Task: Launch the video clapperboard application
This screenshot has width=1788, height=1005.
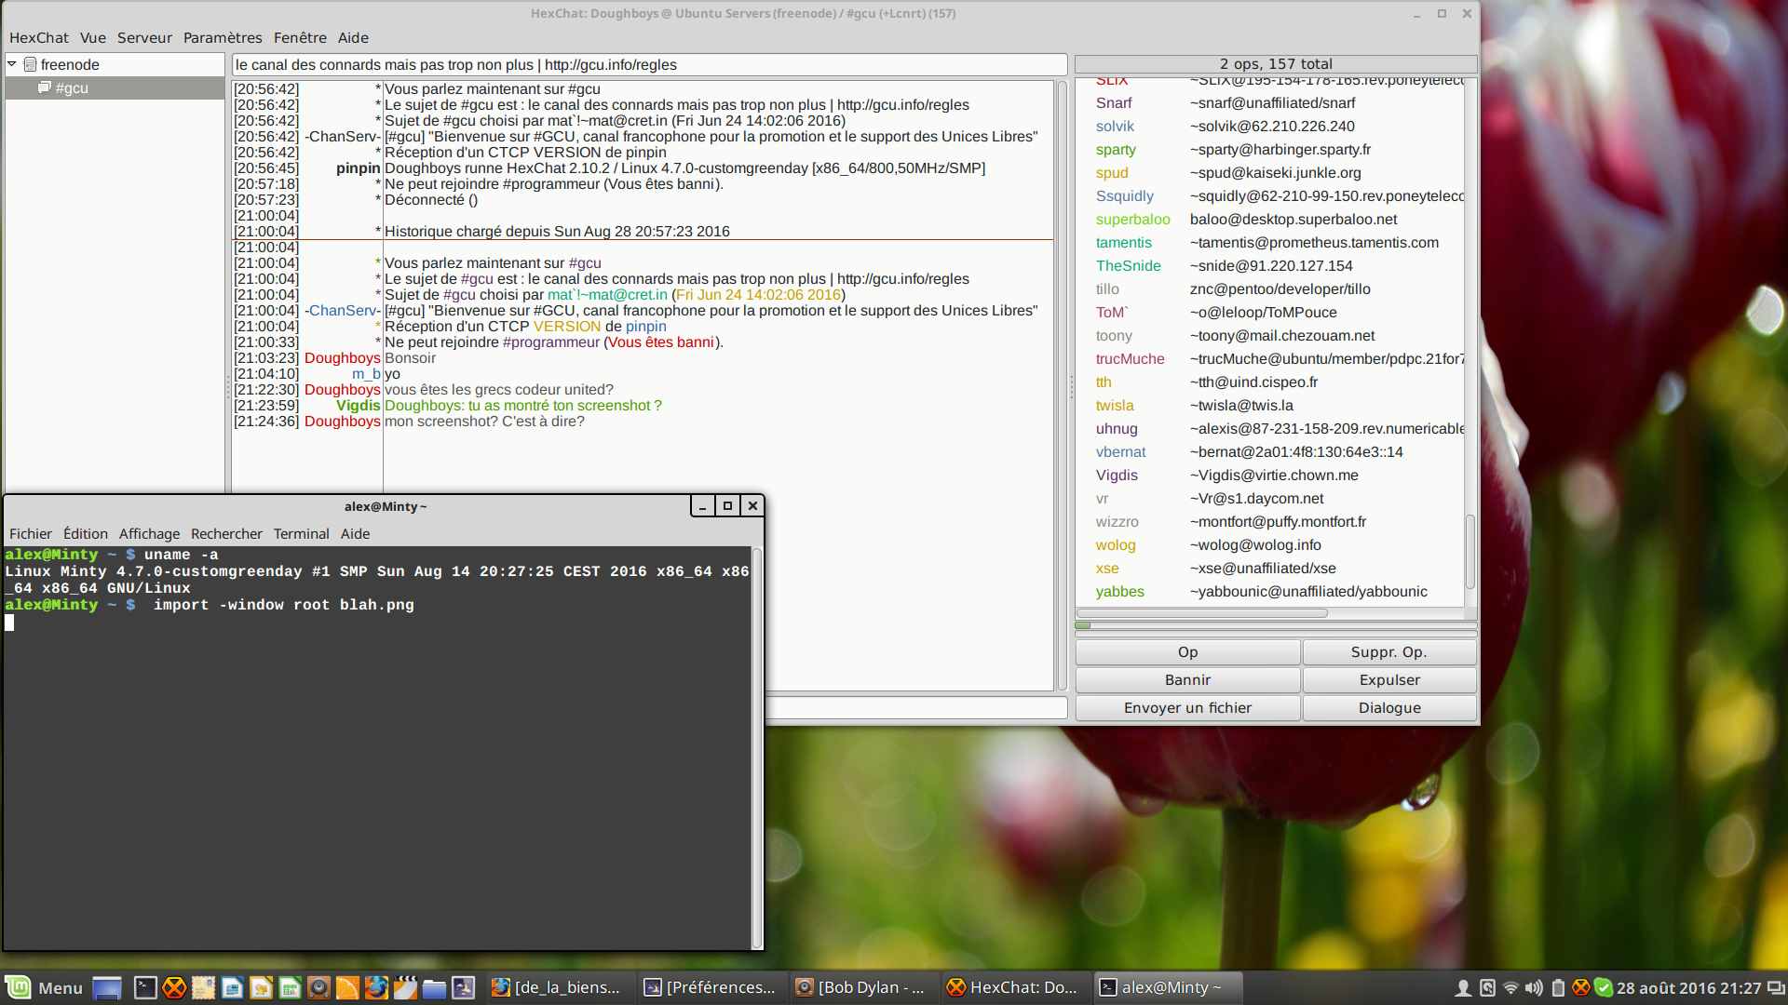Action: 405,987
